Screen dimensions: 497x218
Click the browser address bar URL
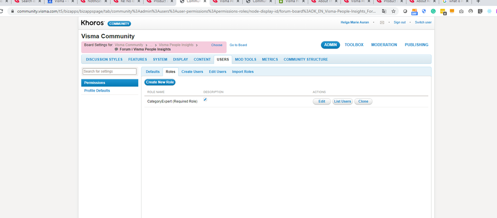(197, 11)
